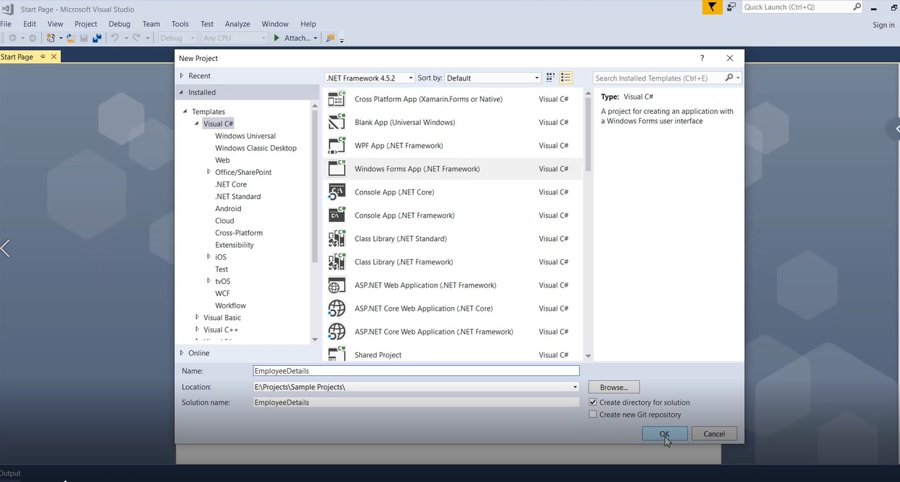900x482 pixels.
Task: Open the Tools menu
Action: pyautogui.click(x=179, y=23)
